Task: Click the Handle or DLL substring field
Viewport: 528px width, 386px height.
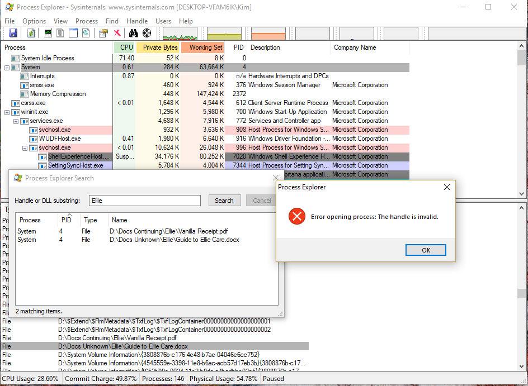Action: tap(145, 201)
